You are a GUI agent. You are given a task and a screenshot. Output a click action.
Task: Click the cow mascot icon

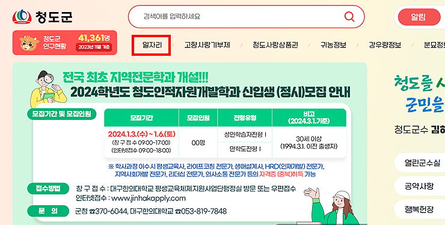(x=29, y=43)
